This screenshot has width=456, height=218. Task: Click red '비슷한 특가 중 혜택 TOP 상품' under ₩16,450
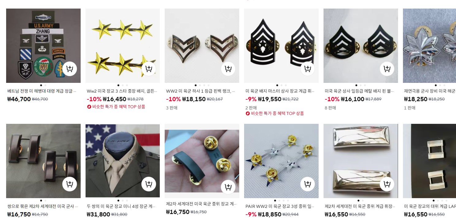pos(116,107)
